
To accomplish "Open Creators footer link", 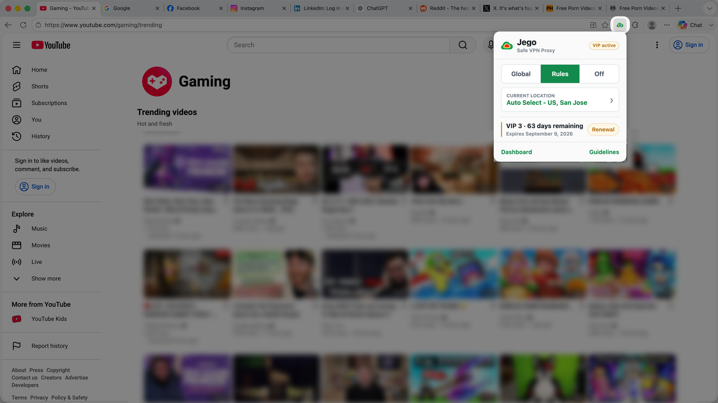I will [x=51, y=378].
